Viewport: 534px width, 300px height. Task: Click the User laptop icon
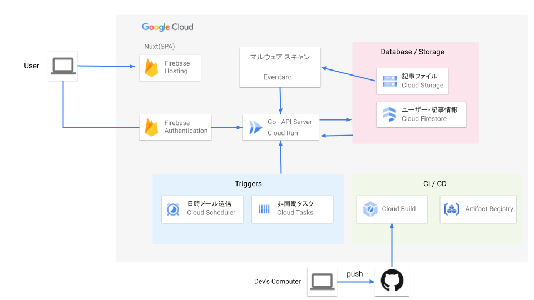point(63,66)
